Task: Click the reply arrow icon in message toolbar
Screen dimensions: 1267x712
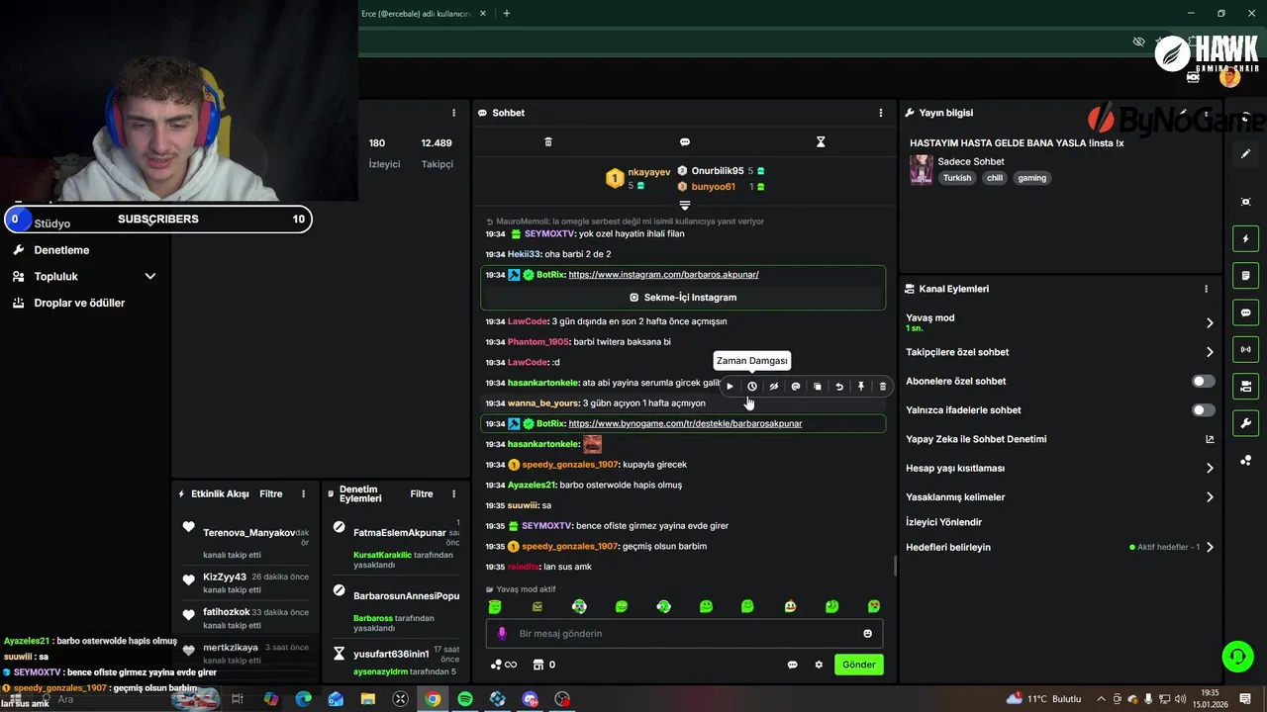Action: pos(839,387)
